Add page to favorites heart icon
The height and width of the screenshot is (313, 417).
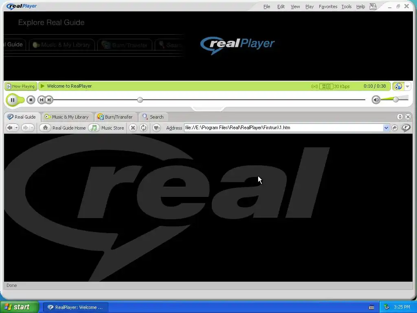point(156,128)
